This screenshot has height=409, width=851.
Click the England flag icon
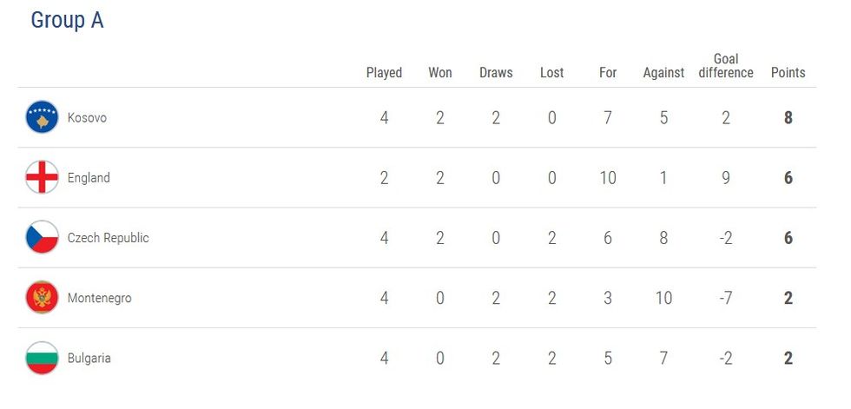42,178
